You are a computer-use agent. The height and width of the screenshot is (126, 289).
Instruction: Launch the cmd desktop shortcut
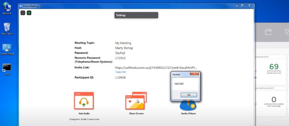7,69
